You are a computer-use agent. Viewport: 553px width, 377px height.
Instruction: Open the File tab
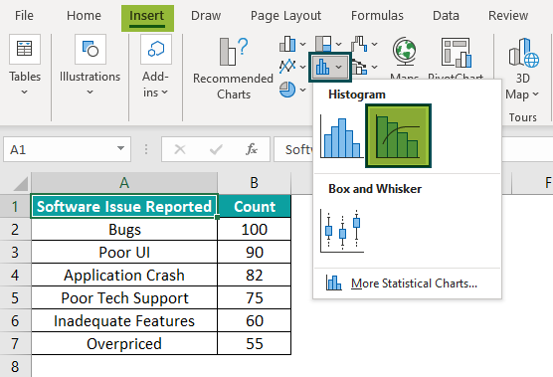(x=24, y=16)
